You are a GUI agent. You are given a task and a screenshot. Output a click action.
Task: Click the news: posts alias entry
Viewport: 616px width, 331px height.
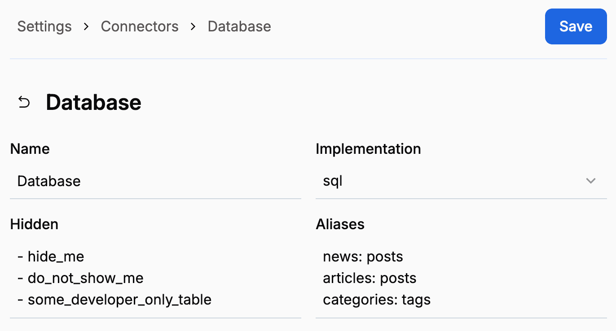[363, 256]
